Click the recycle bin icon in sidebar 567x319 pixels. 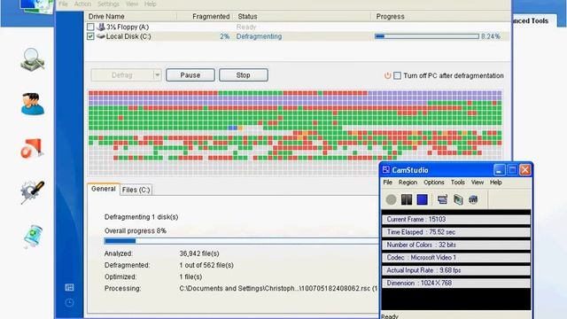[33, 236]
